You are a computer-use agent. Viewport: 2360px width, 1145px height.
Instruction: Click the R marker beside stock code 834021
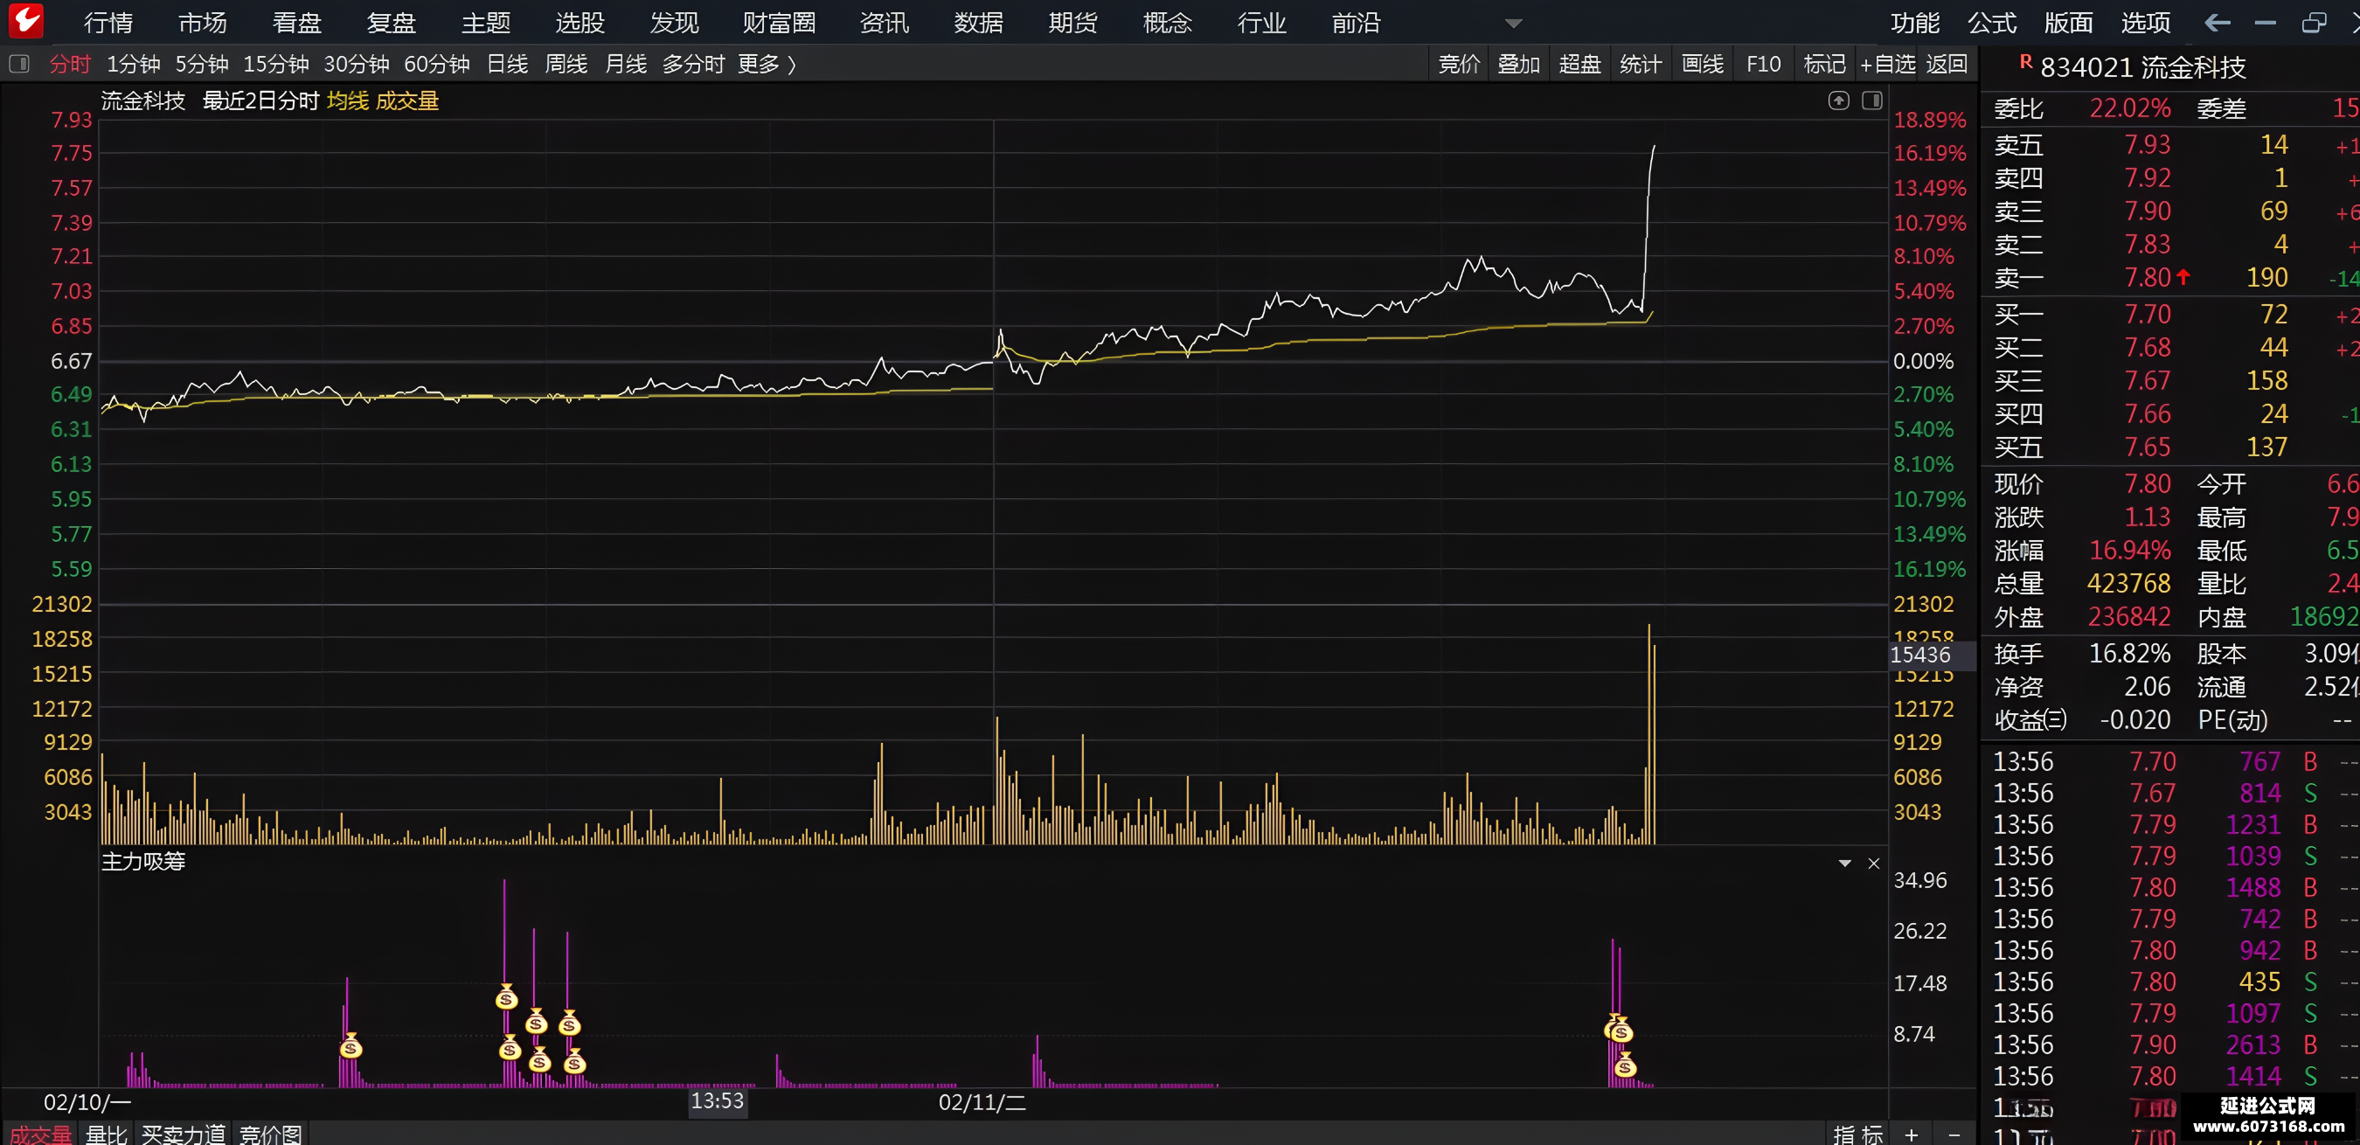tap(2025, 62)
